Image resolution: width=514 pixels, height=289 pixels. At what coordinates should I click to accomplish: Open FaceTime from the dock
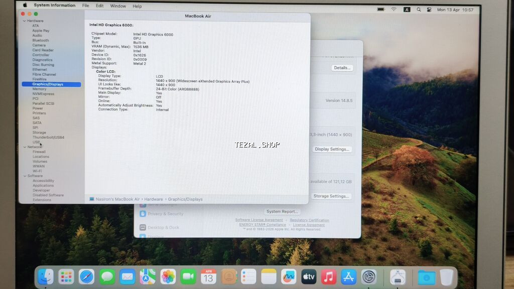[188, 276]
